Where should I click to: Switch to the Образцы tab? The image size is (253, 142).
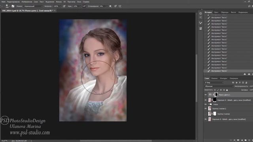225,12
